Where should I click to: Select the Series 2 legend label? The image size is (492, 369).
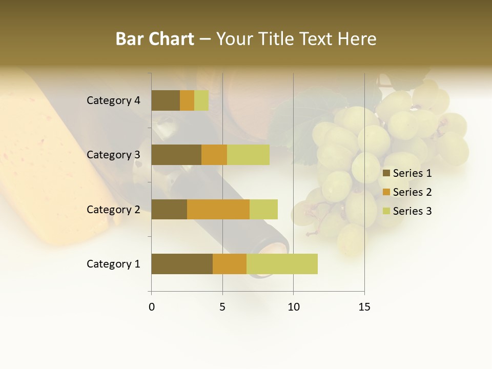pos(412,192)
